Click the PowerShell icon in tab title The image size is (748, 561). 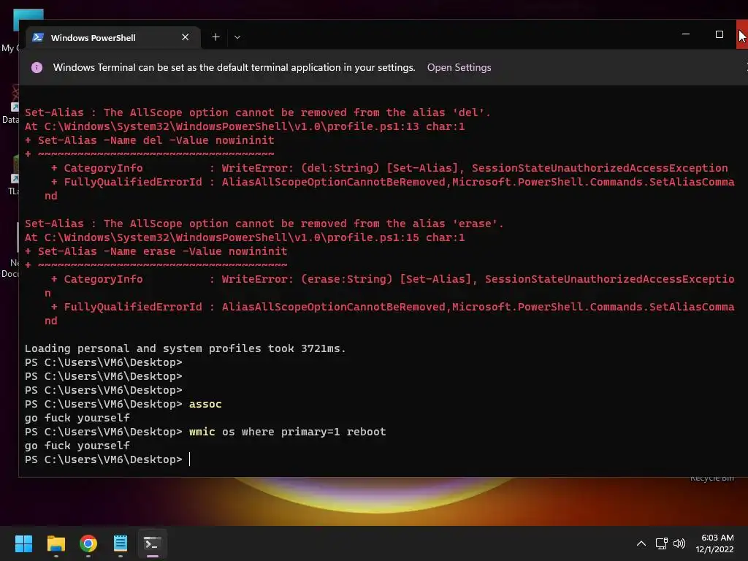(38, 37)
